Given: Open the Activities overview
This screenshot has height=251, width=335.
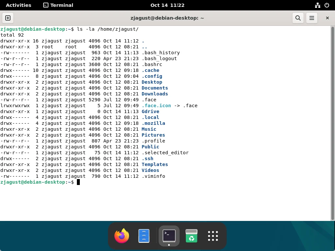Looking at the screenshot, I should click(x=18, y=5).
